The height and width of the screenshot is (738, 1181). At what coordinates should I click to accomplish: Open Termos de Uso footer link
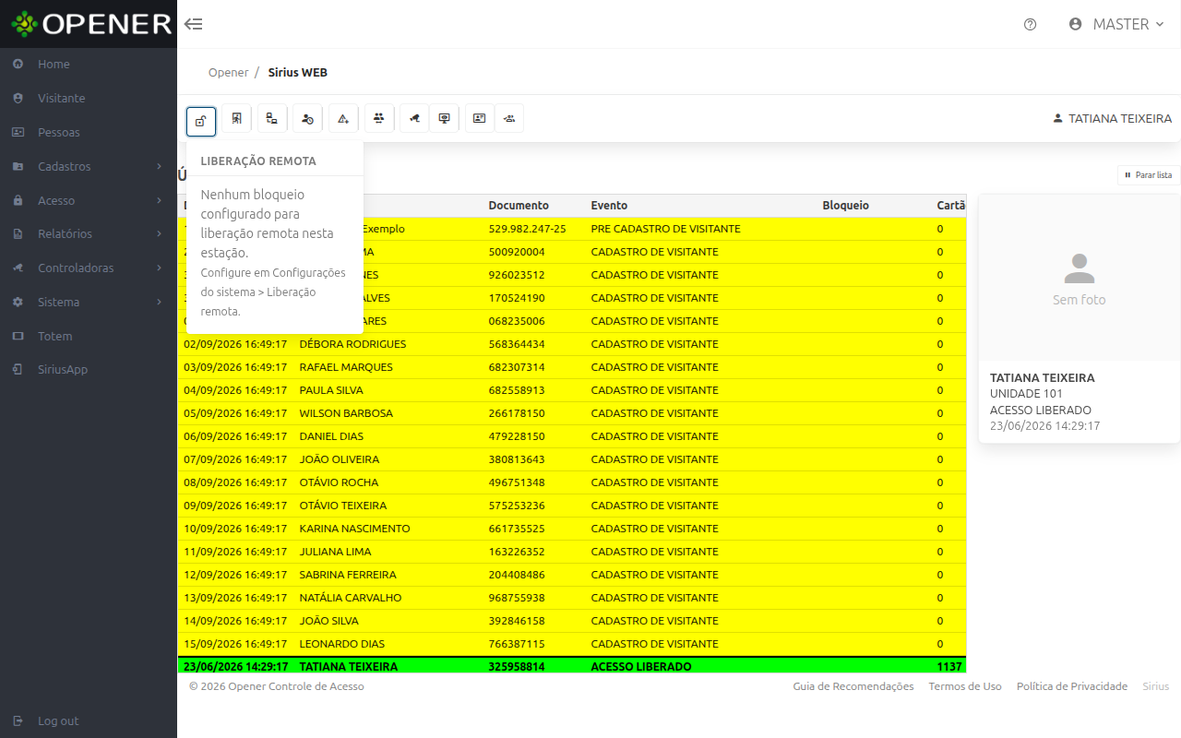pos(965,686)
